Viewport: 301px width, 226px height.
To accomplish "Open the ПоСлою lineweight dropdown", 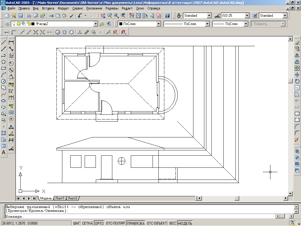I will point(246,24).
